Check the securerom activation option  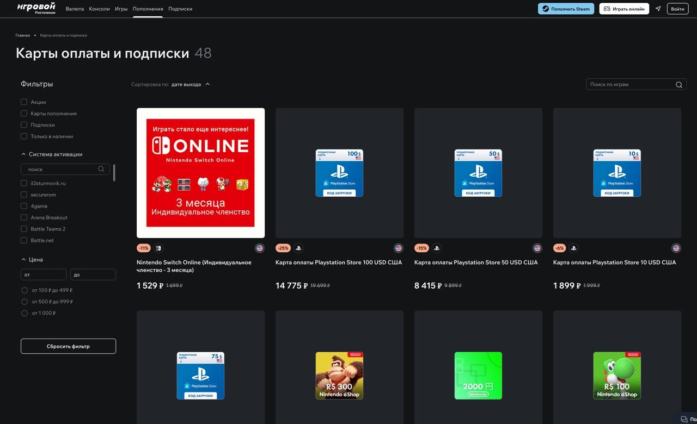pyautogui.click(x=24, y=195)
